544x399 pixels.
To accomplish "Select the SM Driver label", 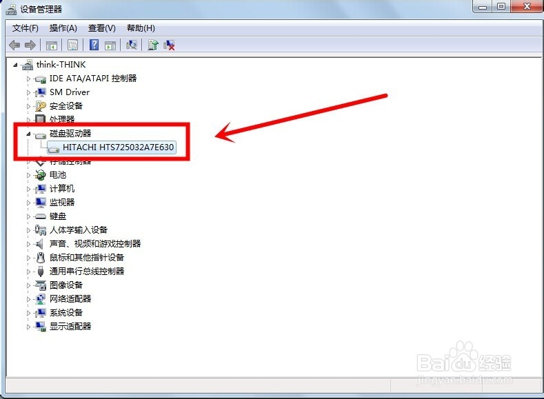I will 70,92.
